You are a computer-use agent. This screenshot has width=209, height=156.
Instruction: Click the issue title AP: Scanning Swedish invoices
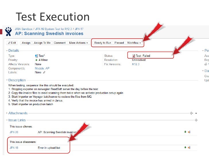tap(49, 33)
